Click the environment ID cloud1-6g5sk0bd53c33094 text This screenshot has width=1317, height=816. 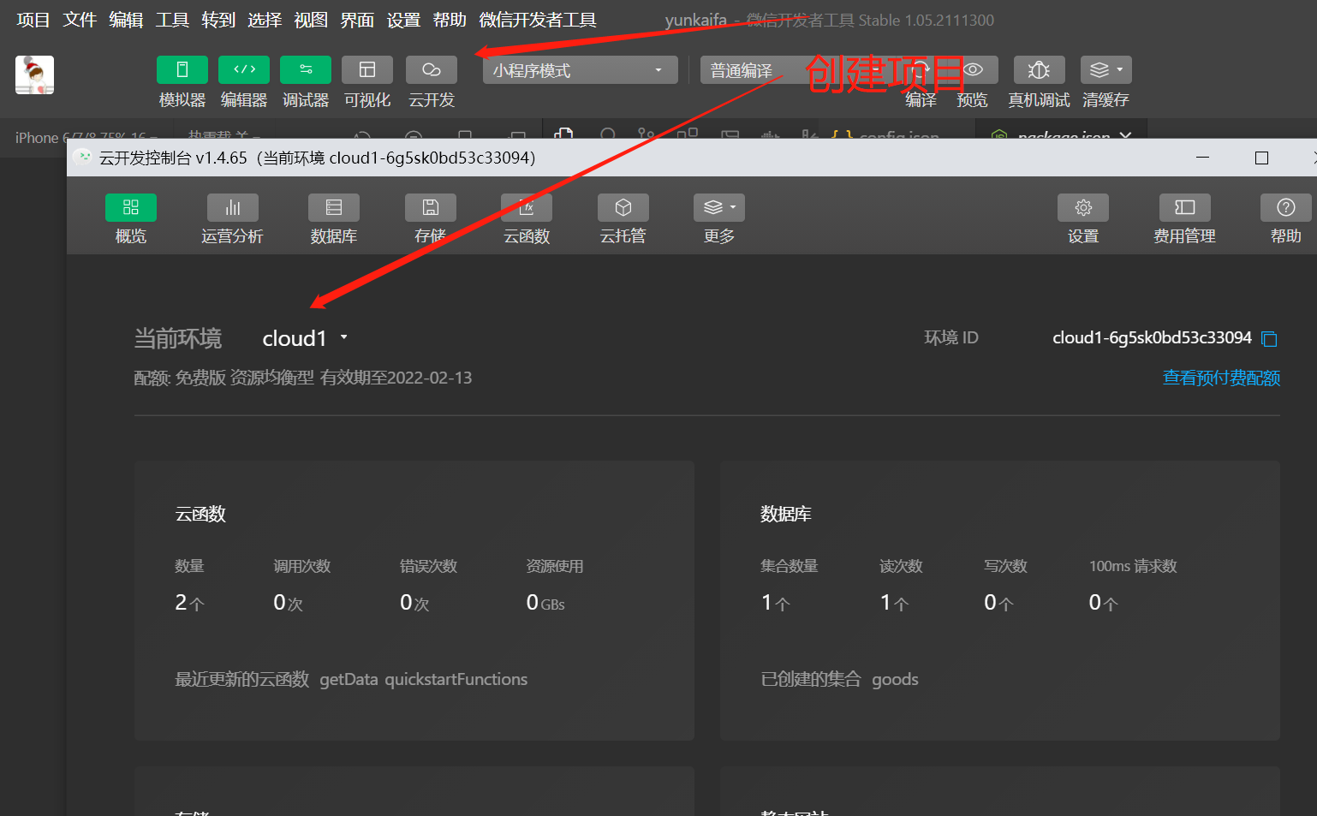pos(1152,337)
